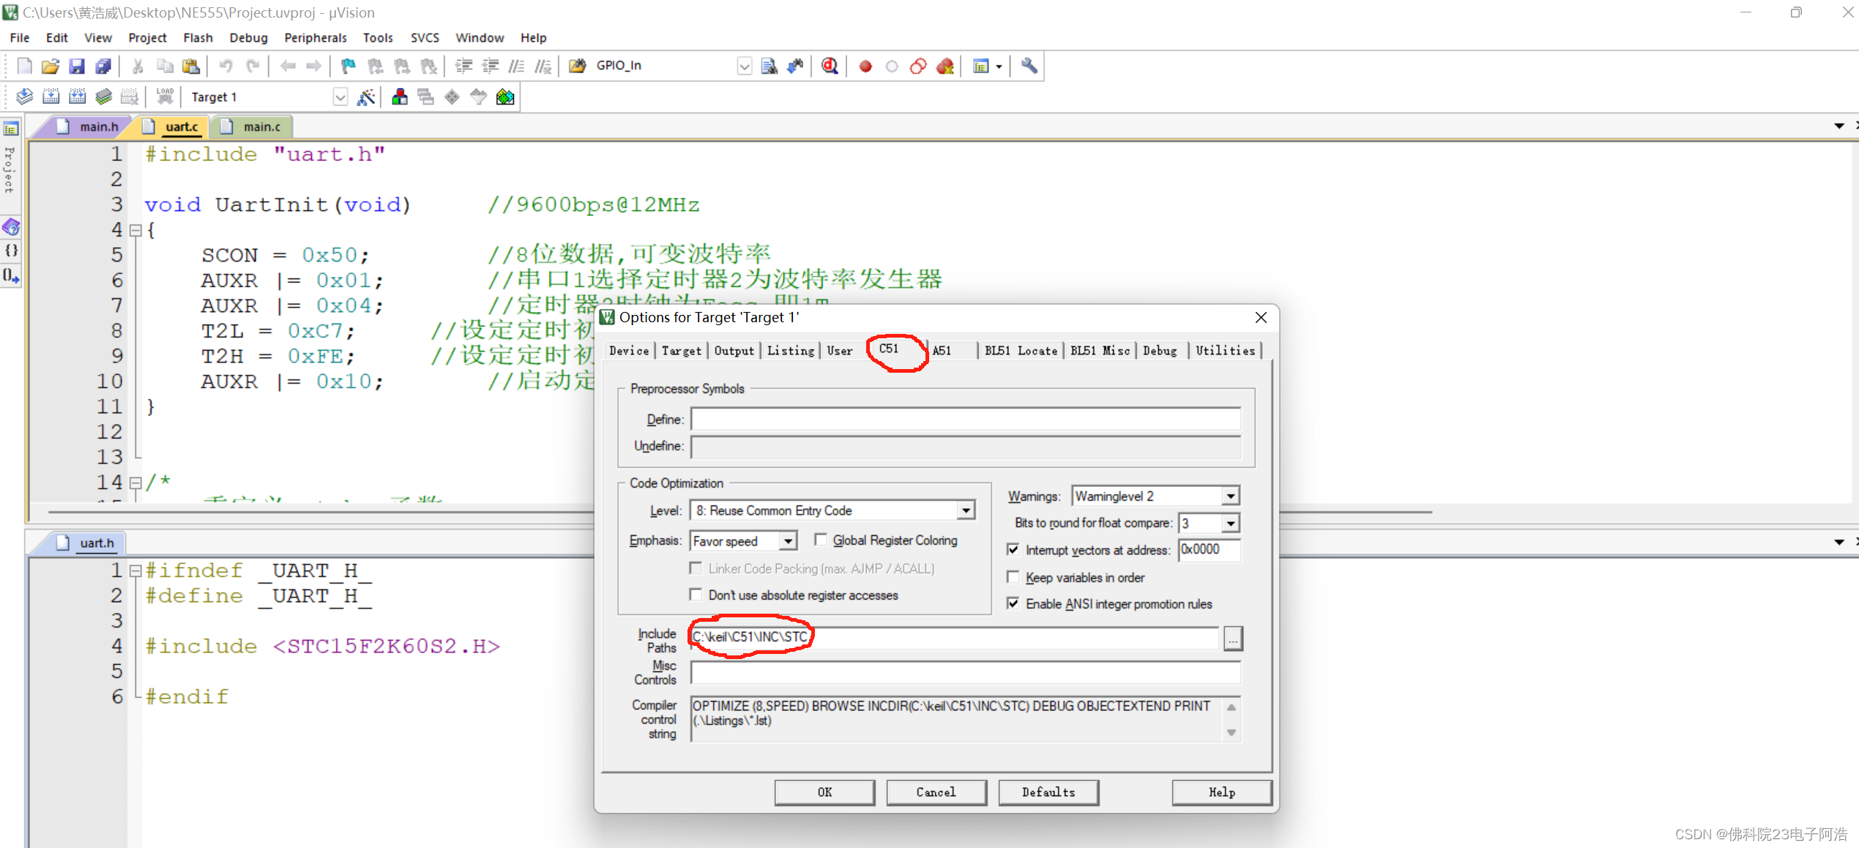The height and width of the screenshot is (848, 1859).
Task: Open the optimization Level dropdown
Action: click(966, 510)
